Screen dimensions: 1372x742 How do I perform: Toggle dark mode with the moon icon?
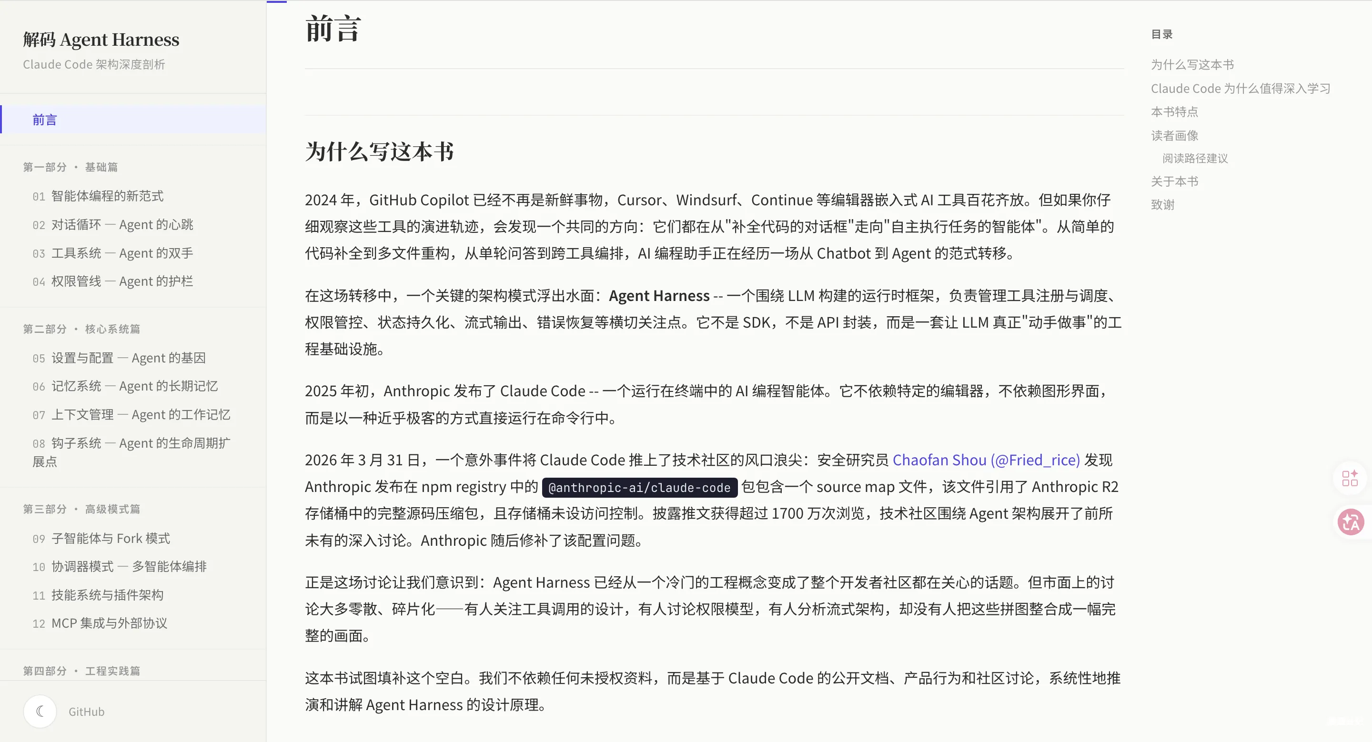click(40, 711)
